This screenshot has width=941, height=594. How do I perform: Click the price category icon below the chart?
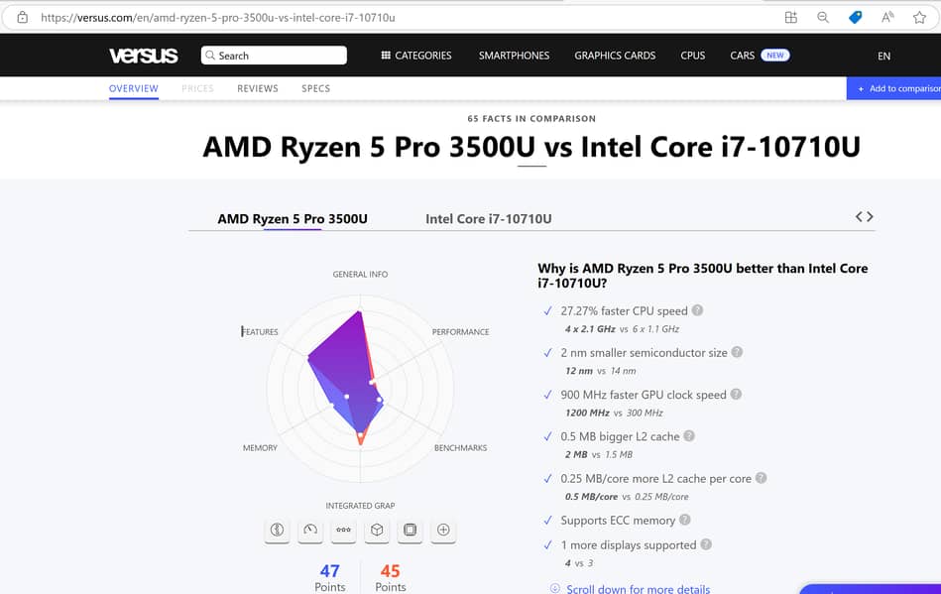(277, 530)
